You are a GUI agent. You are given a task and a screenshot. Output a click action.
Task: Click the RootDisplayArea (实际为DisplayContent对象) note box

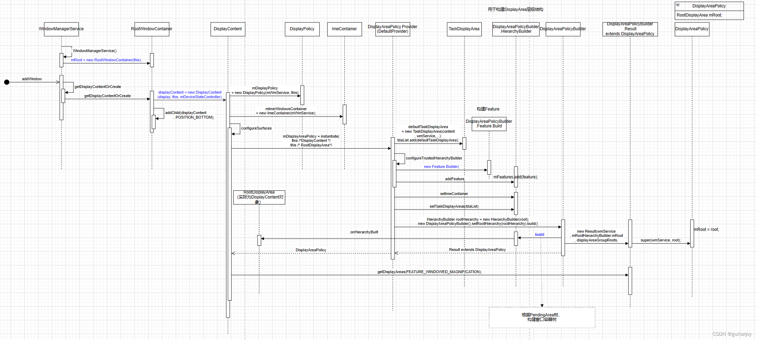click(259, 197)
